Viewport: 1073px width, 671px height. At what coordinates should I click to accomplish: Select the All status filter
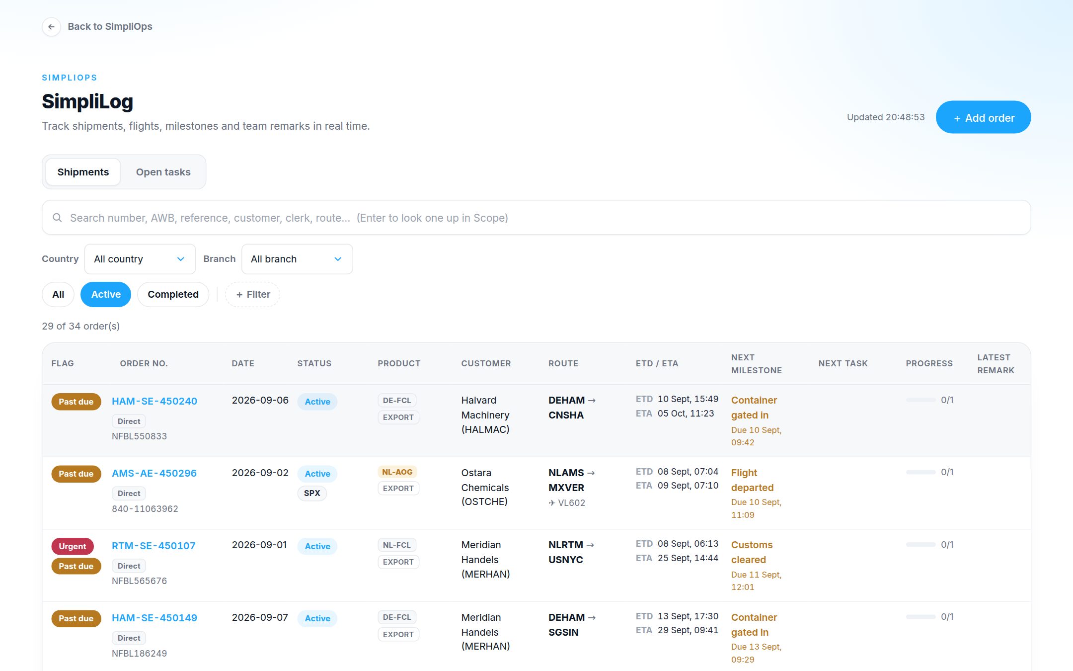click(x=58, y=294)
